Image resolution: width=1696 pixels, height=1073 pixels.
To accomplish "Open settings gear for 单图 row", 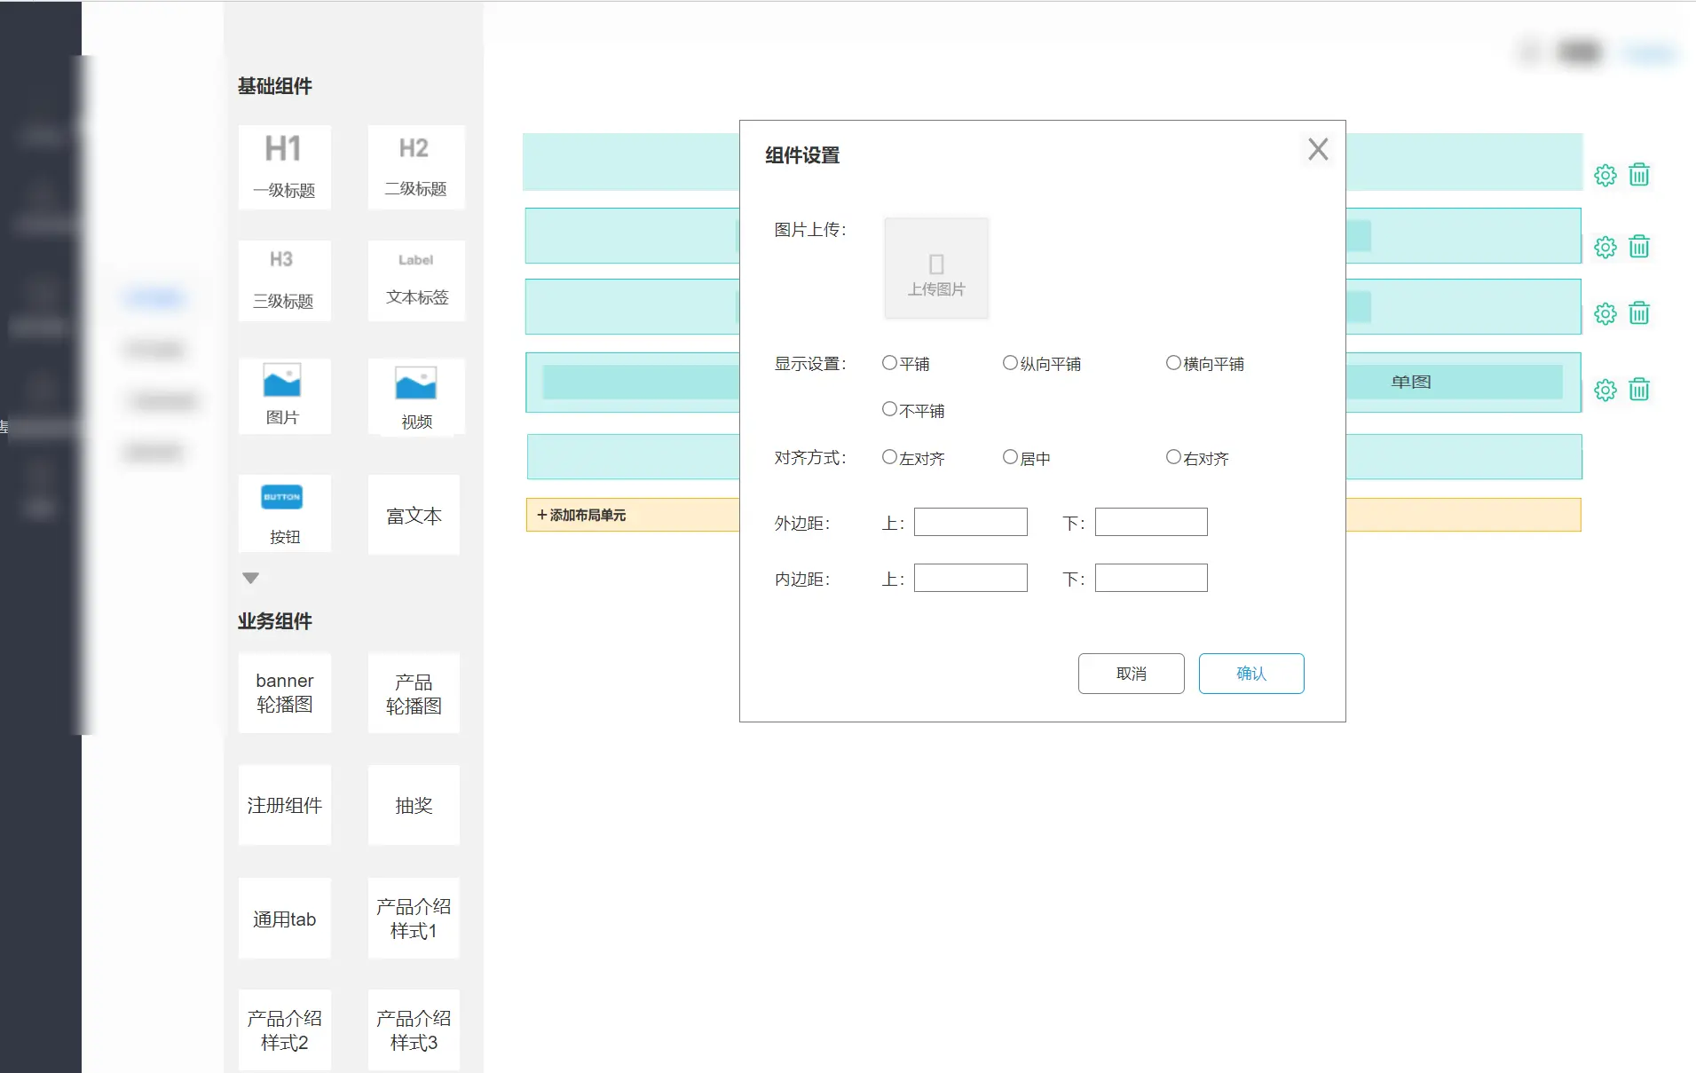I will (1605, 390).
